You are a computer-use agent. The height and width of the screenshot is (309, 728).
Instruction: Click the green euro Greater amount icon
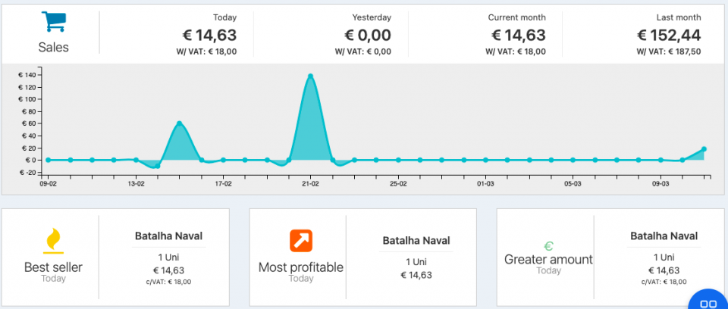tap(548, 246)
